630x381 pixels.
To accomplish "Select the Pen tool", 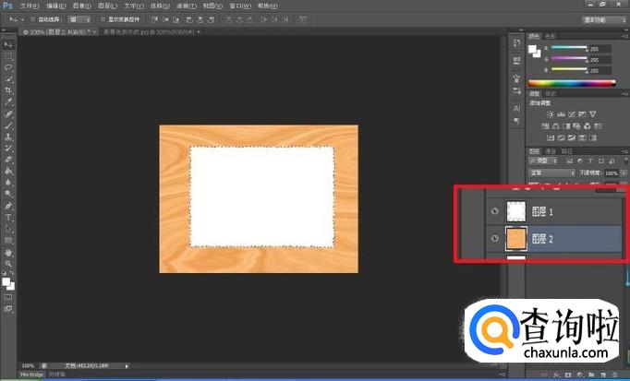I will coord(8,205).
